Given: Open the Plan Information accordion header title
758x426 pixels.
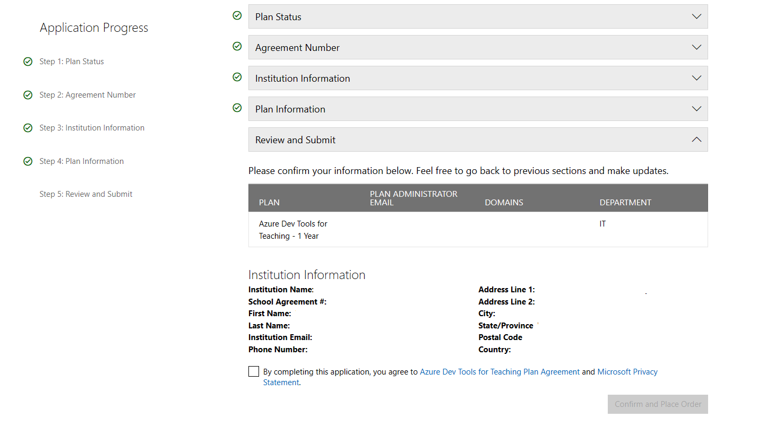Looking at the screenshot, I should pos(290,109).
